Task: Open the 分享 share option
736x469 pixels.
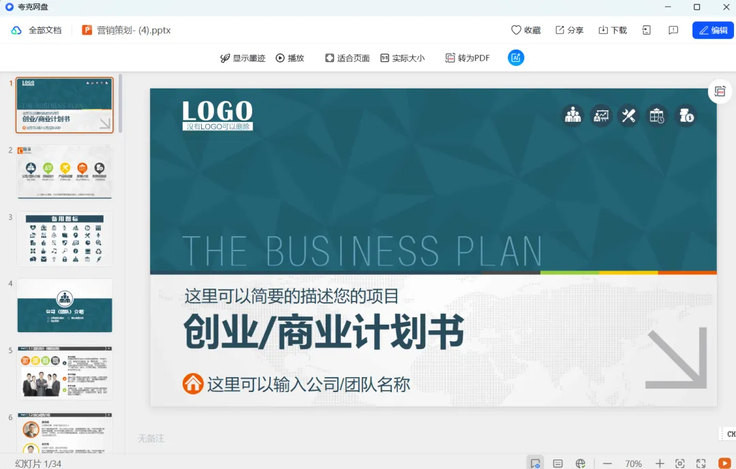Action: click(x=569, y=30)
